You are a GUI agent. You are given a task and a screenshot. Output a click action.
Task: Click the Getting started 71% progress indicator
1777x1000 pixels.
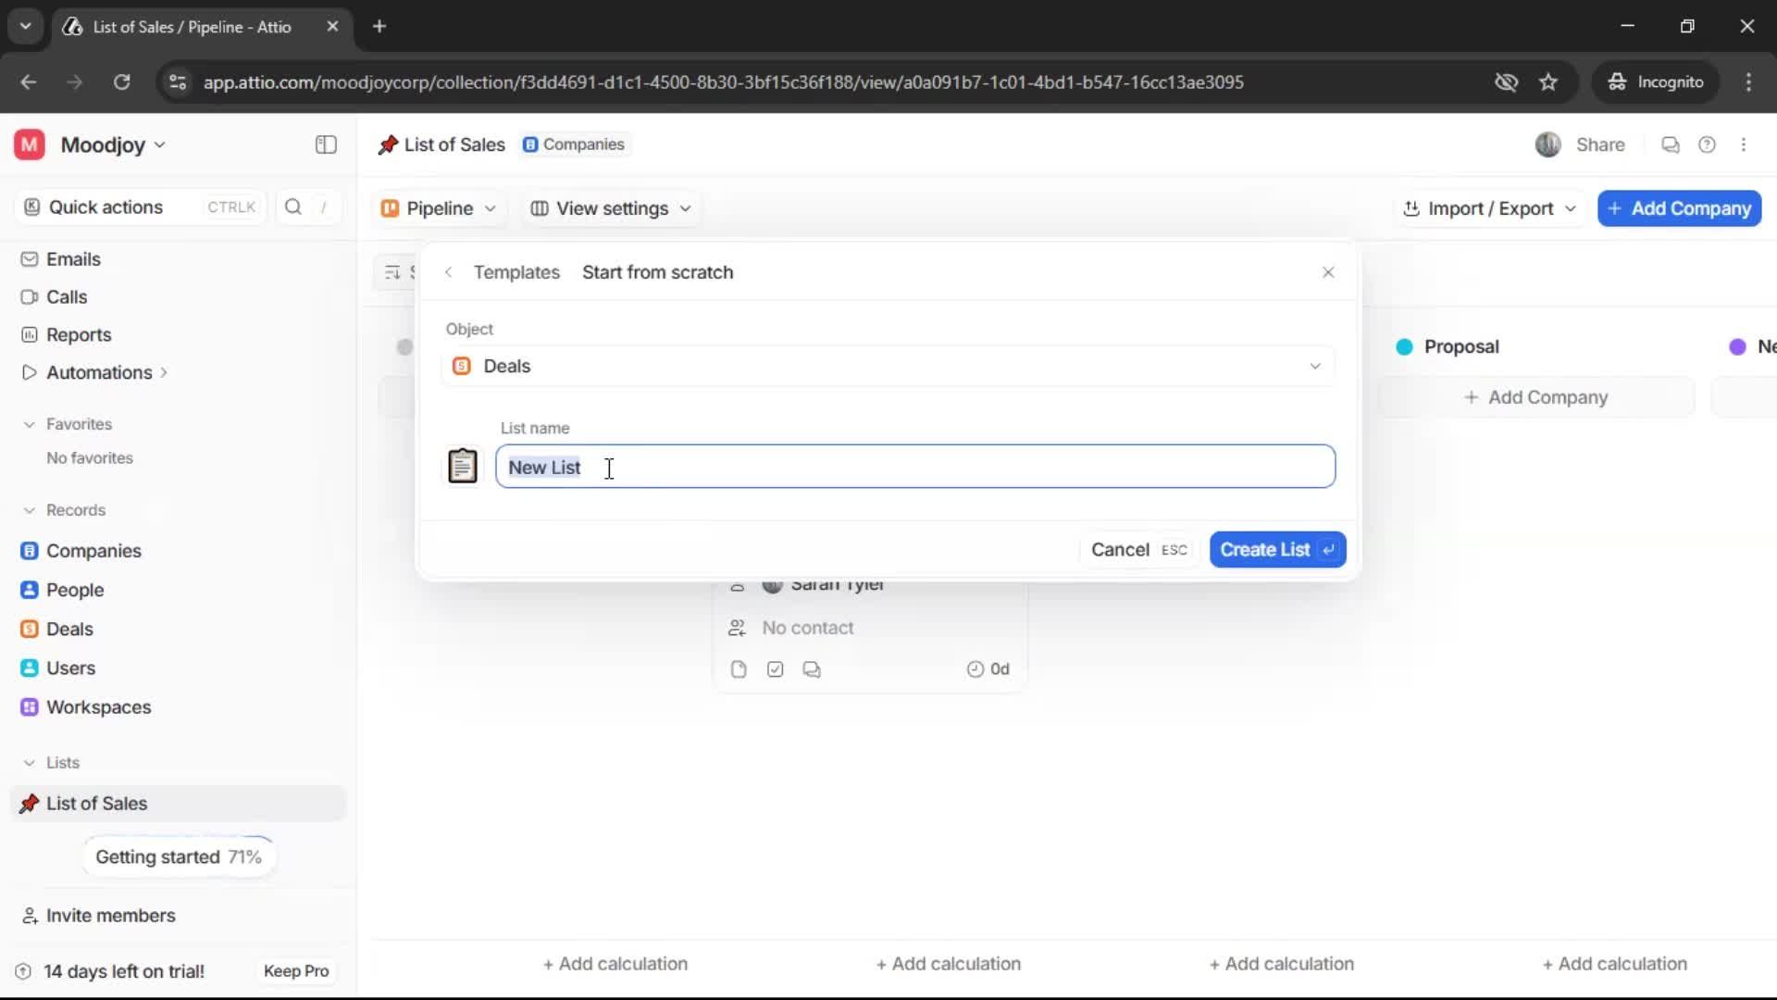178,856
